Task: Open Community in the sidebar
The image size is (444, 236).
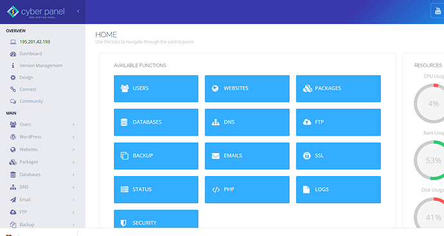Action: pos(31,102)
